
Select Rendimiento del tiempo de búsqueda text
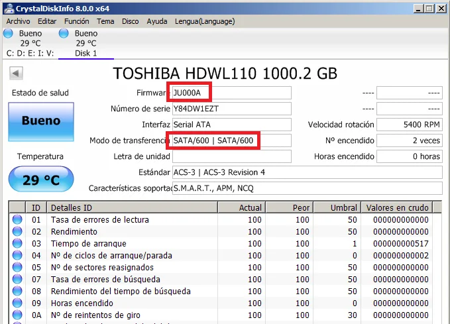121,292
